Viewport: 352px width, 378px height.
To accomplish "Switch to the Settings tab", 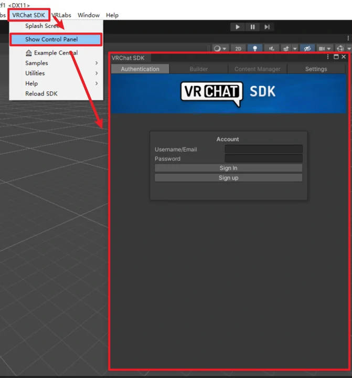I will [316, 69].
